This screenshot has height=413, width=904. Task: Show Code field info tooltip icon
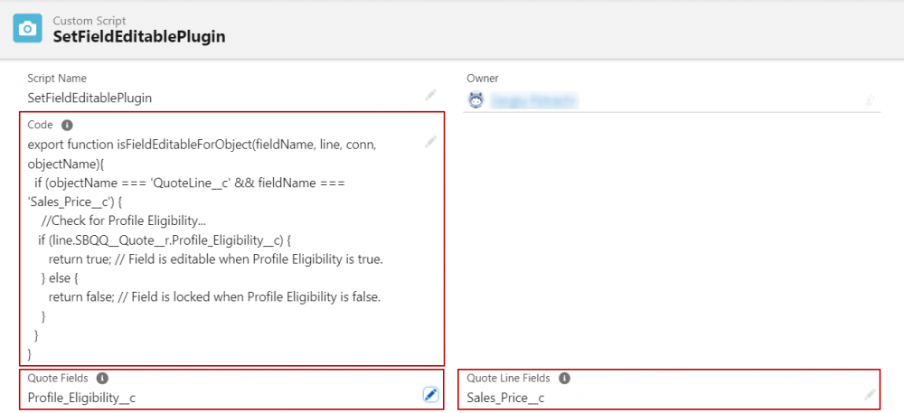point(67,125)
